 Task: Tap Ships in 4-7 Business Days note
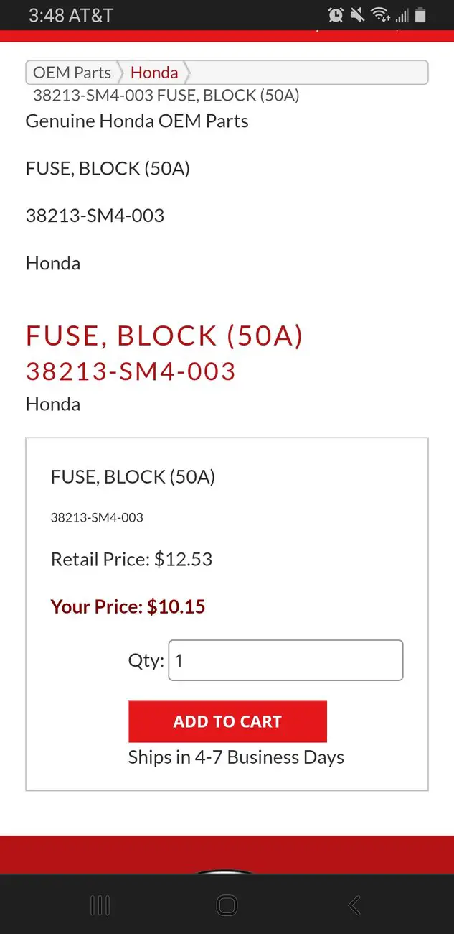(236, 757)
